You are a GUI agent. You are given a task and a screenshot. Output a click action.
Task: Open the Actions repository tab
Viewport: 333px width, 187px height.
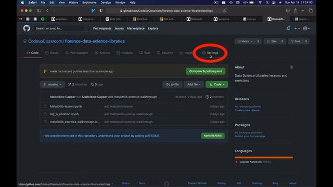click(x=103, y=53)
